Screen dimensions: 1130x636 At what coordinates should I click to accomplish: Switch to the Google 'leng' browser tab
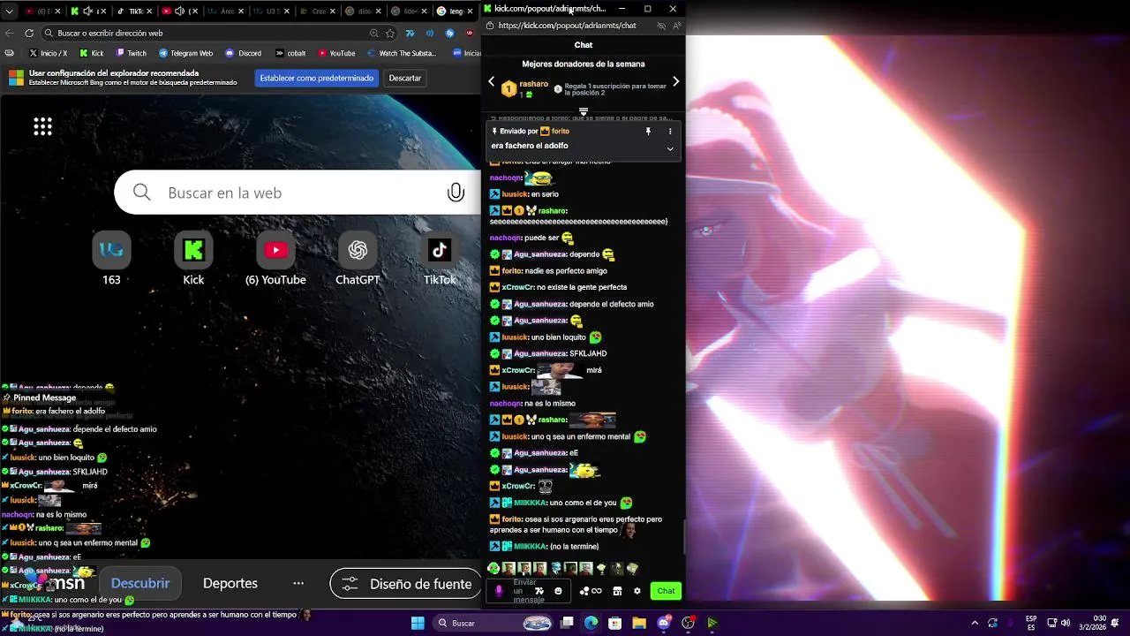coord(456,11)
